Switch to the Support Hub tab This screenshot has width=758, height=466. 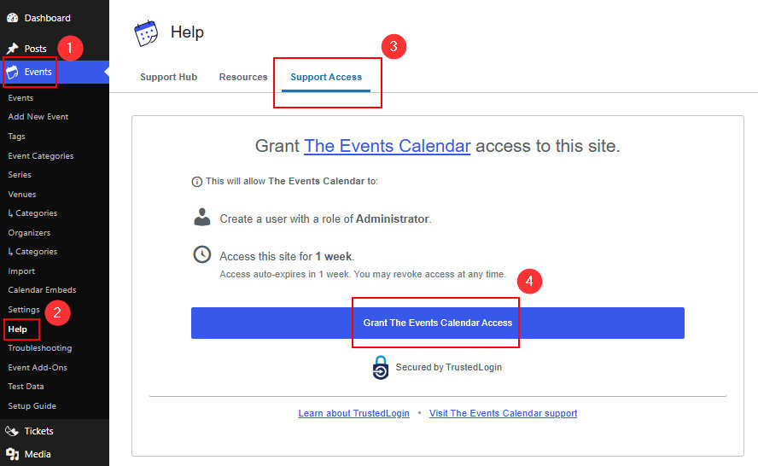tap(168, 77)
